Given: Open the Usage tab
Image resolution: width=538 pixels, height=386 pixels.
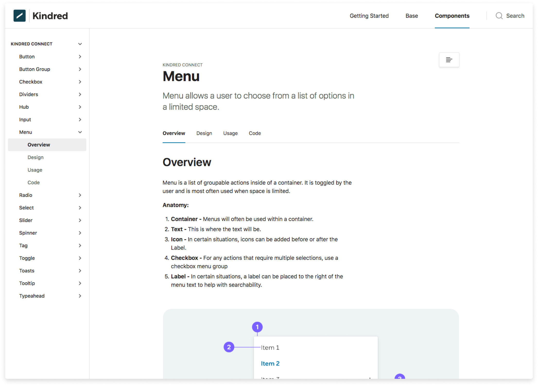Looking at the screenshot, I should click(x=230, y=133).
